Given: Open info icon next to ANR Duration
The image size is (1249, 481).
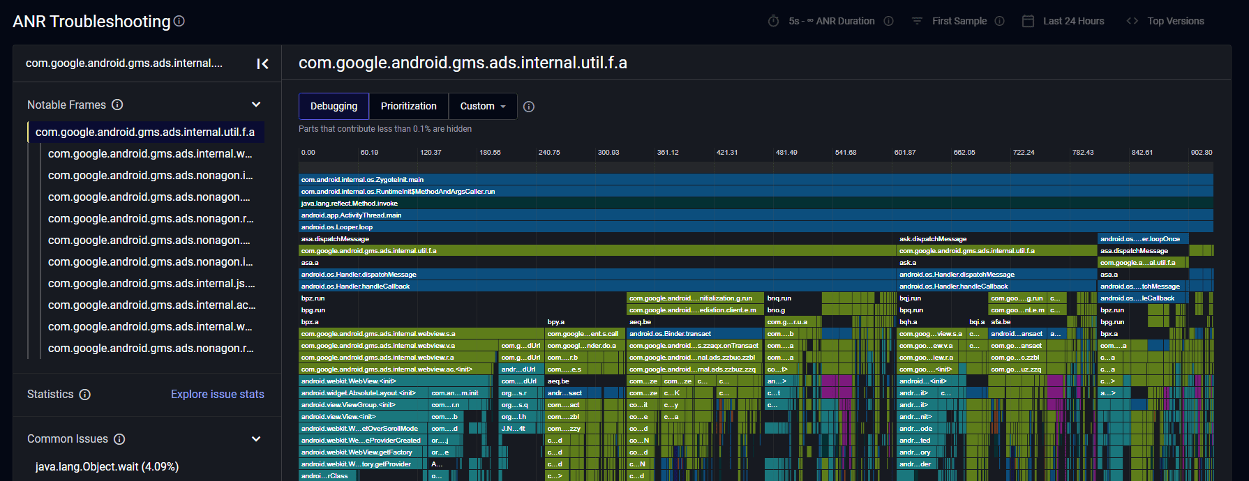Looking at the screenshot, I should 888,21.
